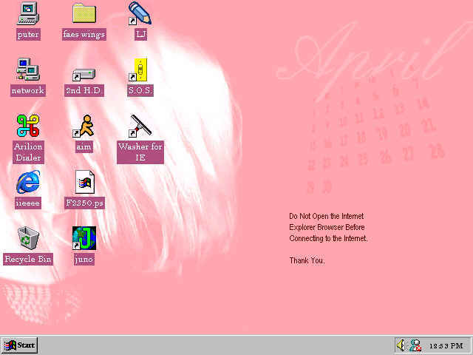Screen dimensions: 473x355
Task: Launch the Arilion Dialer icon
Action: pyautogui.click(x=28, y=126)
